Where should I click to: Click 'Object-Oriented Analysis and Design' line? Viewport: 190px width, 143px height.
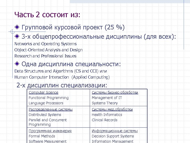click(x=49, y=50)
